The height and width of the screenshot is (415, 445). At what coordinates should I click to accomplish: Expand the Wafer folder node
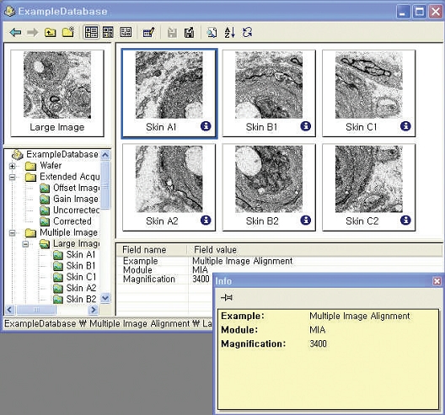(12, 166)
